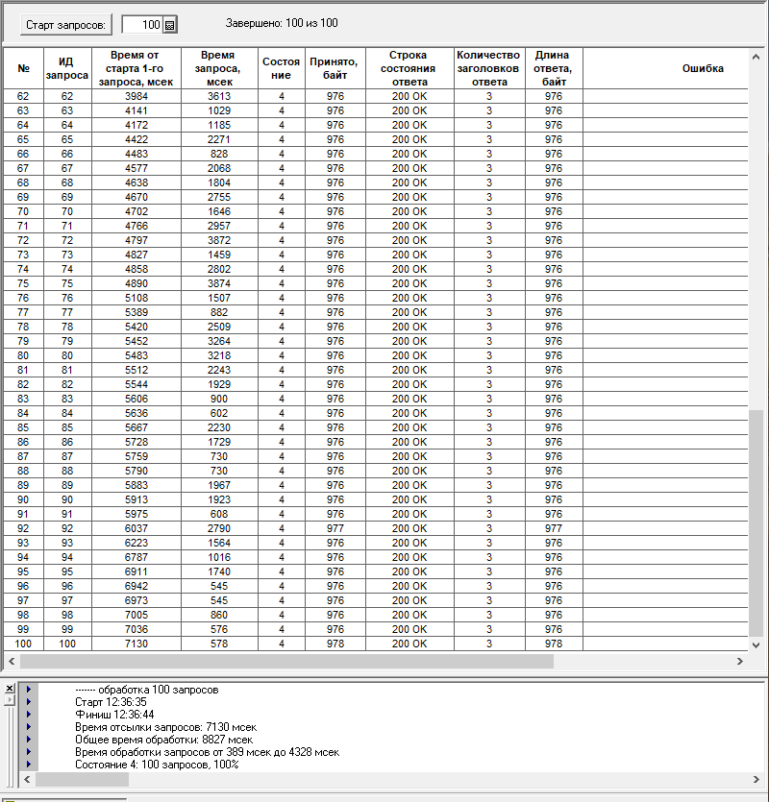Click table vertical scrollbar thumb

[756, 523]
